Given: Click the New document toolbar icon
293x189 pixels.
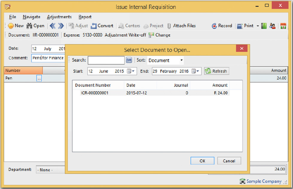Looking at the screenshot, I should [11, 26].
